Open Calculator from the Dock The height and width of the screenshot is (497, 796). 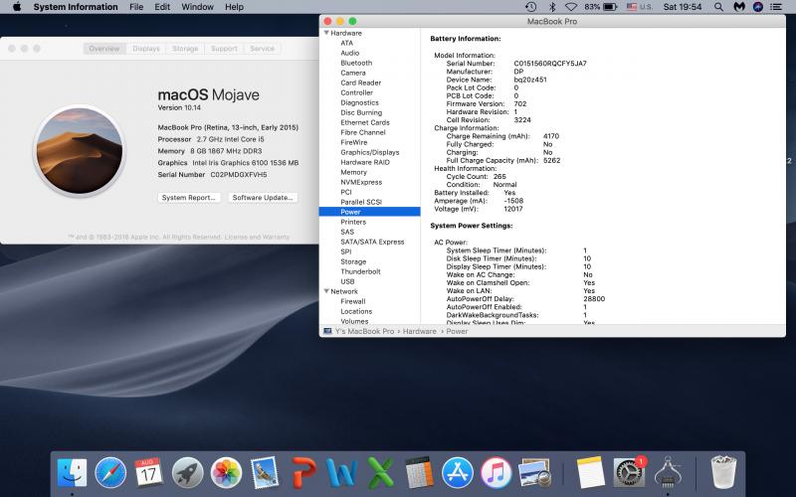pos(419,473)
